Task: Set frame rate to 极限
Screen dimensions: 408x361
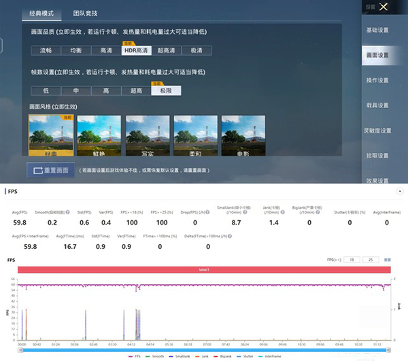Action: pos(165,91)
